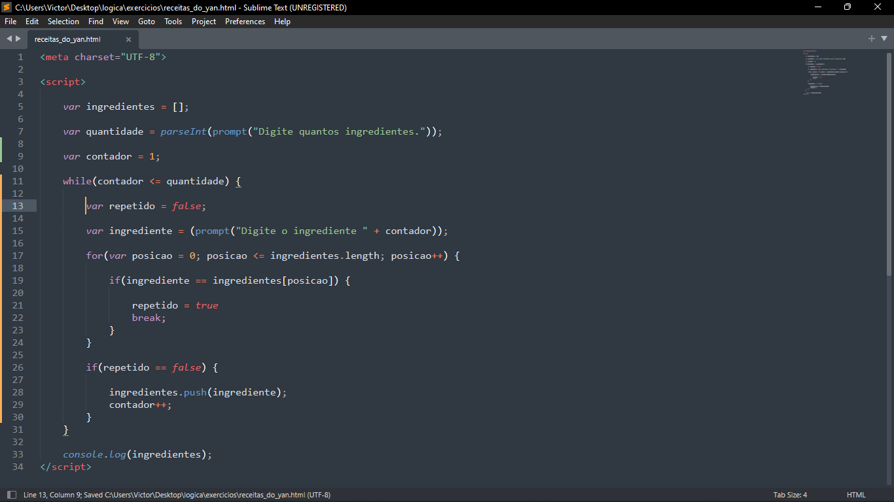The image size is (894, 502).
Task: Click line number 17 in gutter
Action: [17, 256]
